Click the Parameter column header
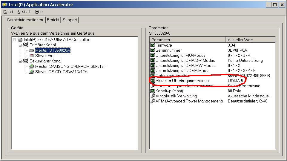 point(188,40)
